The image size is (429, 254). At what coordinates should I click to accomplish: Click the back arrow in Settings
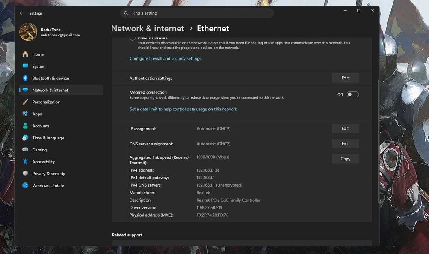click(x=21, y=13)
